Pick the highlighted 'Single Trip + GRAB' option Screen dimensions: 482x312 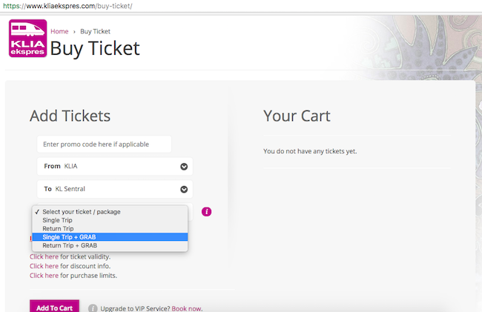[x=74, y=237]
